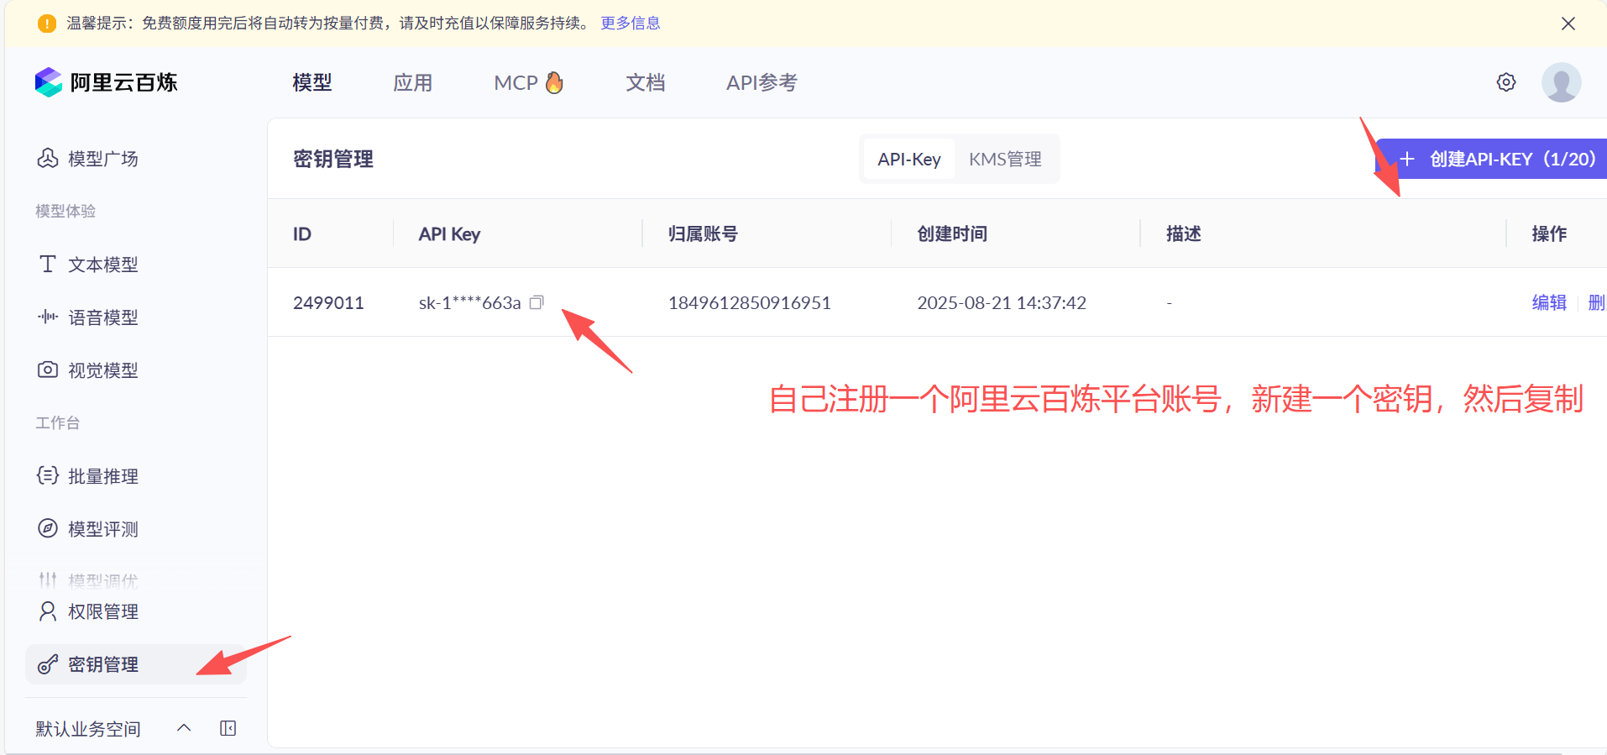Click creation time 2025-08-21 14:37:42
The height and width of the screenshot is (755, 1607).
coord(1002,302)
